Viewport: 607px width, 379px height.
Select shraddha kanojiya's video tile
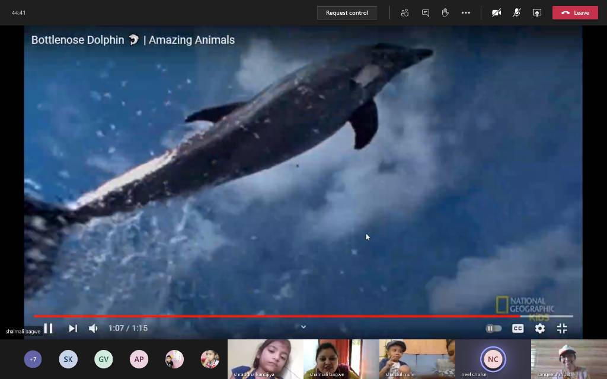(x=265, y=359)
